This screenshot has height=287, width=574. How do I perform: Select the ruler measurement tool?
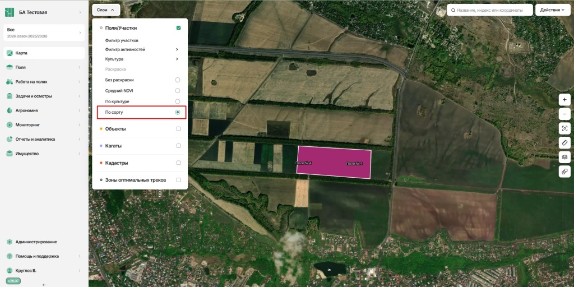pos(564,143)
